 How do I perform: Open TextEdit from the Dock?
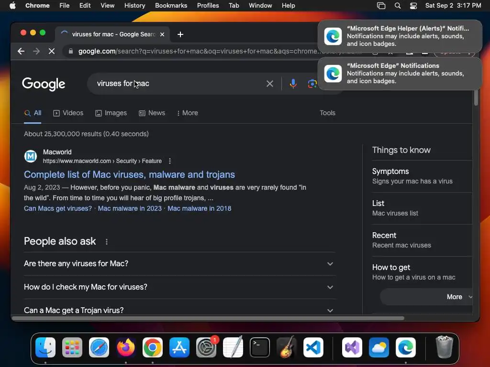tap(233, 347)
